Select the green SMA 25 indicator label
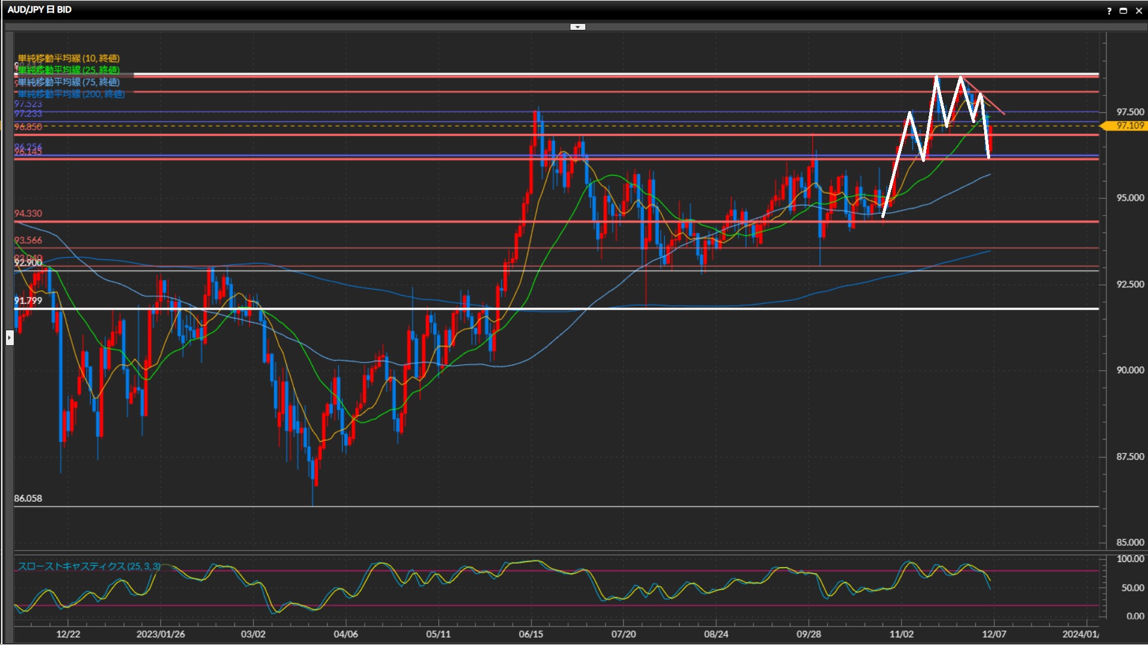 pyautogui.click(x=68, y=70)
